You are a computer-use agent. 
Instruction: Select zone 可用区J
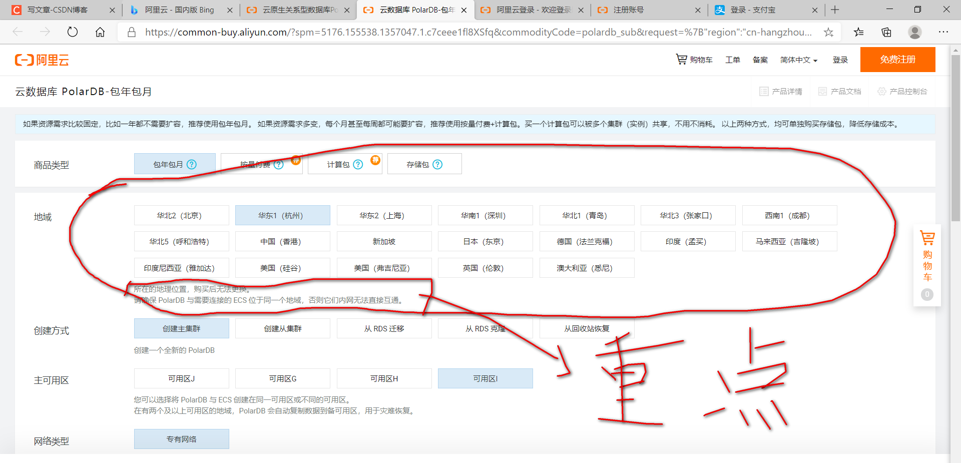181,378
